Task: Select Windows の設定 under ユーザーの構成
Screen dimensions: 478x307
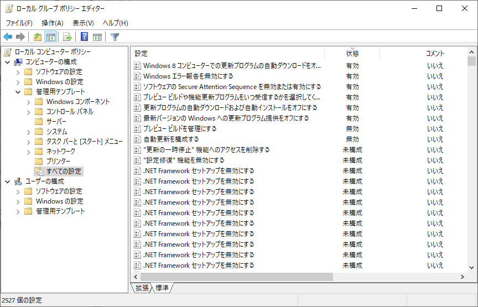Action: click(59, 201)
